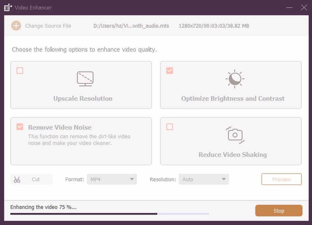Click the 'Choose the following options' instruction text
Screen dimensions: 312x225
tap(84, 49)
